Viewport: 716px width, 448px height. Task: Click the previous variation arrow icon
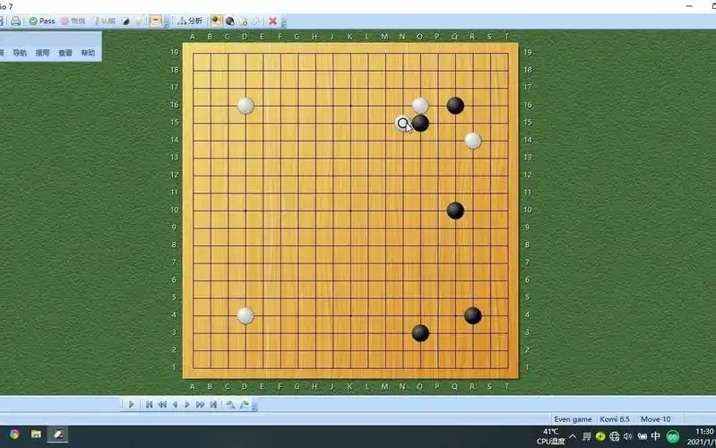pyautogui.click(x=230, y=404)
